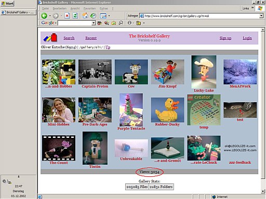Open the Google options folder dropdown arrow

pyautogui.click(x=144, y=23)
